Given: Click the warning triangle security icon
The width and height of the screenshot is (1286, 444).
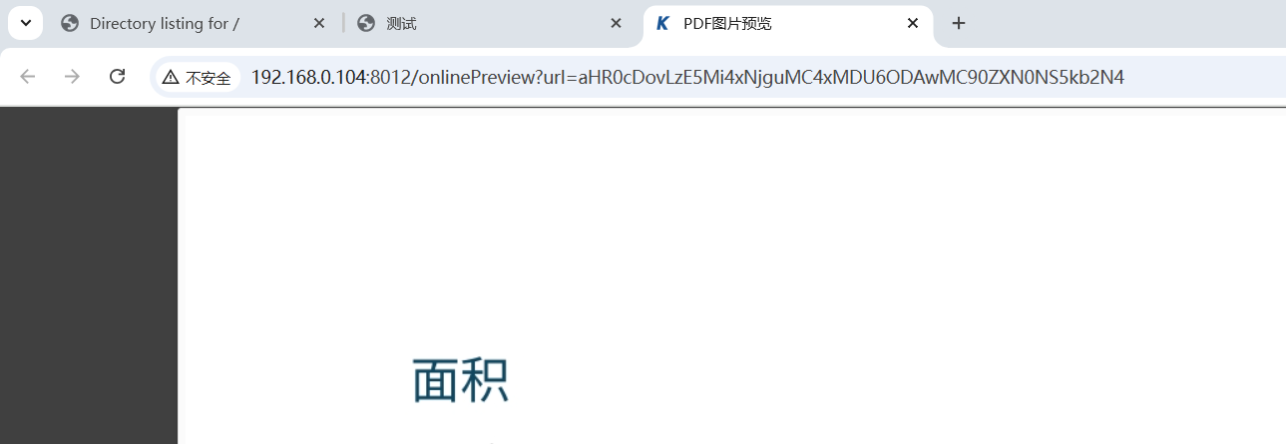Looking at the screenshot, I should 171,78.
